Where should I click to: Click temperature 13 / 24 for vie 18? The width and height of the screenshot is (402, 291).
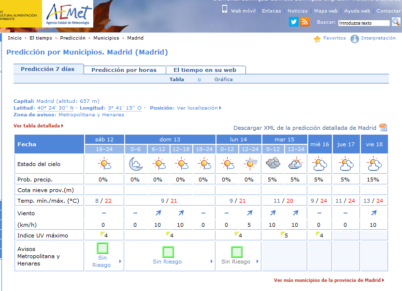point(373,201)
